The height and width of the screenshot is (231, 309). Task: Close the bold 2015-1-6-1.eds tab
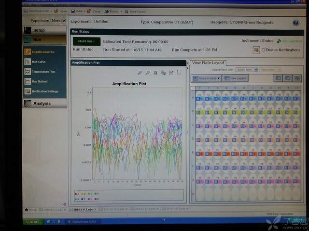point(95,210)
